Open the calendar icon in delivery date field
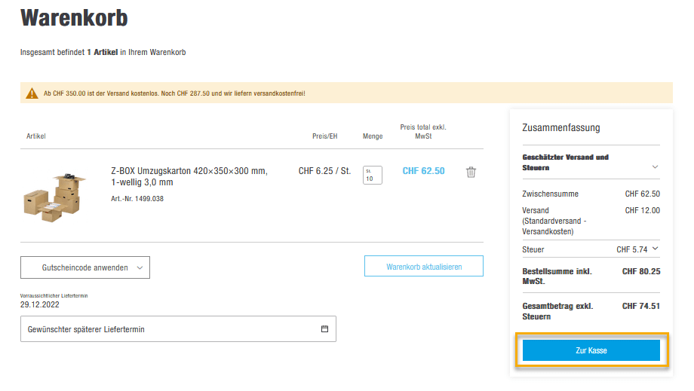This screenshot has height=391, width=694. pyautogui.click(x=324, y=329)
